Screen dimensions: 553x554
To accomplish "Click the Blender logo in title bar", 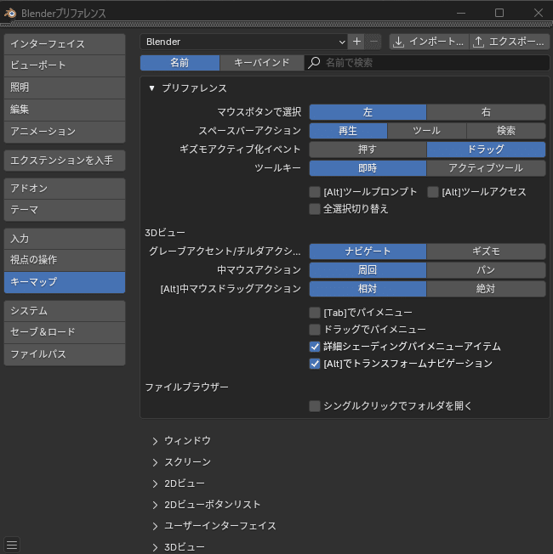I will 9,13.
